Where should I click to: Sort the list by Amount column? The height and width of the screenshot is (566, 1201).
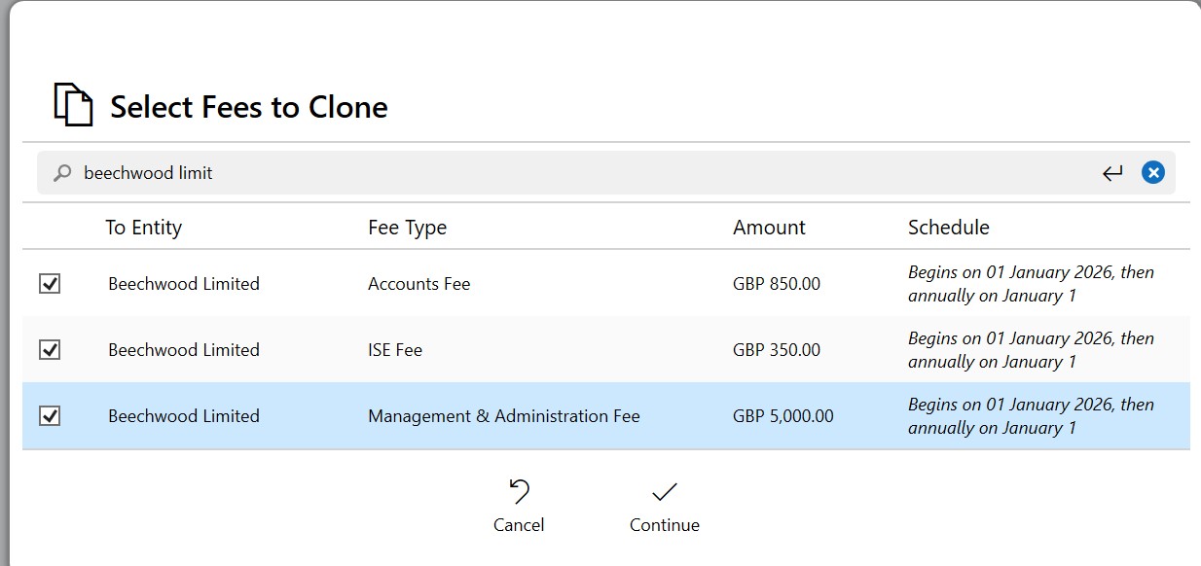pos(769,227)
